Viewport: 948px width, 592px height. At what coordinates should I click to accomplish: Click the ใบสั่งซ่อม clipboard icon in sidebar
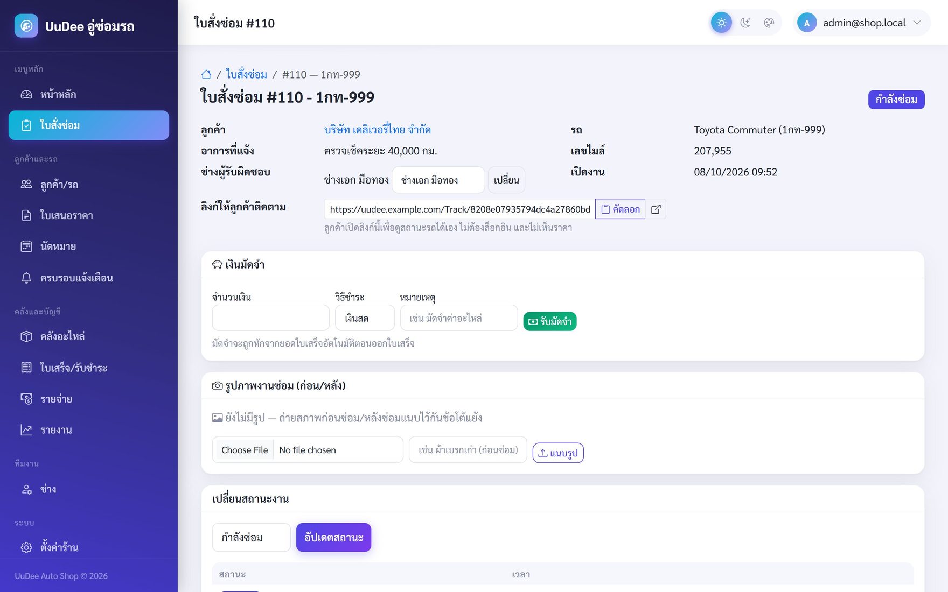pos(26,125)
